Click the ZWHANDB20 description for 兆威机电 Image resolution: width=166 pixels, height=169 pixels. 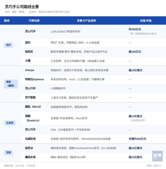(81, 139)
